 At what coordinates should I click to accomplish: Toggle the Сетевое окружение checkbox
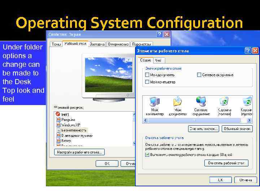tap(199, 75)
